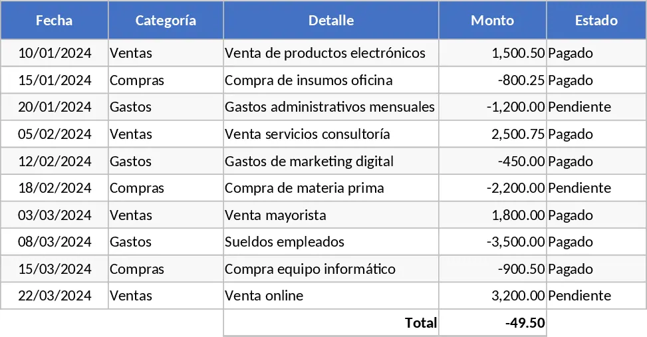Click the 'Venta online' detail cell
The width and height of the screenshot is (647, 337).
(331, 296)
